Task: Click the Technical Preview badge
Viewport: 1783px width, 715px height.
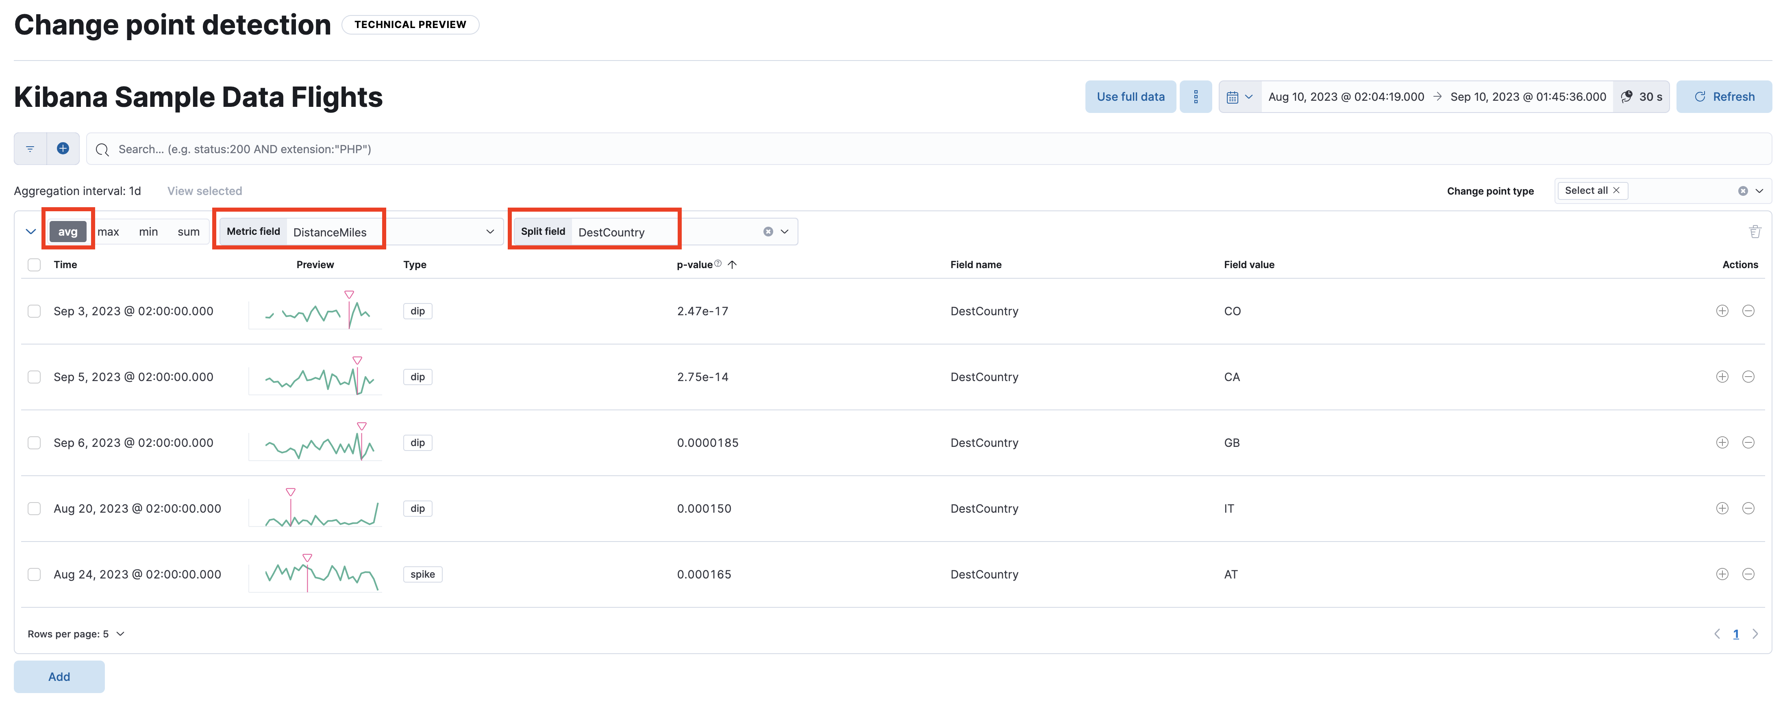Action: pyautogui.click(x=411, y=24)
